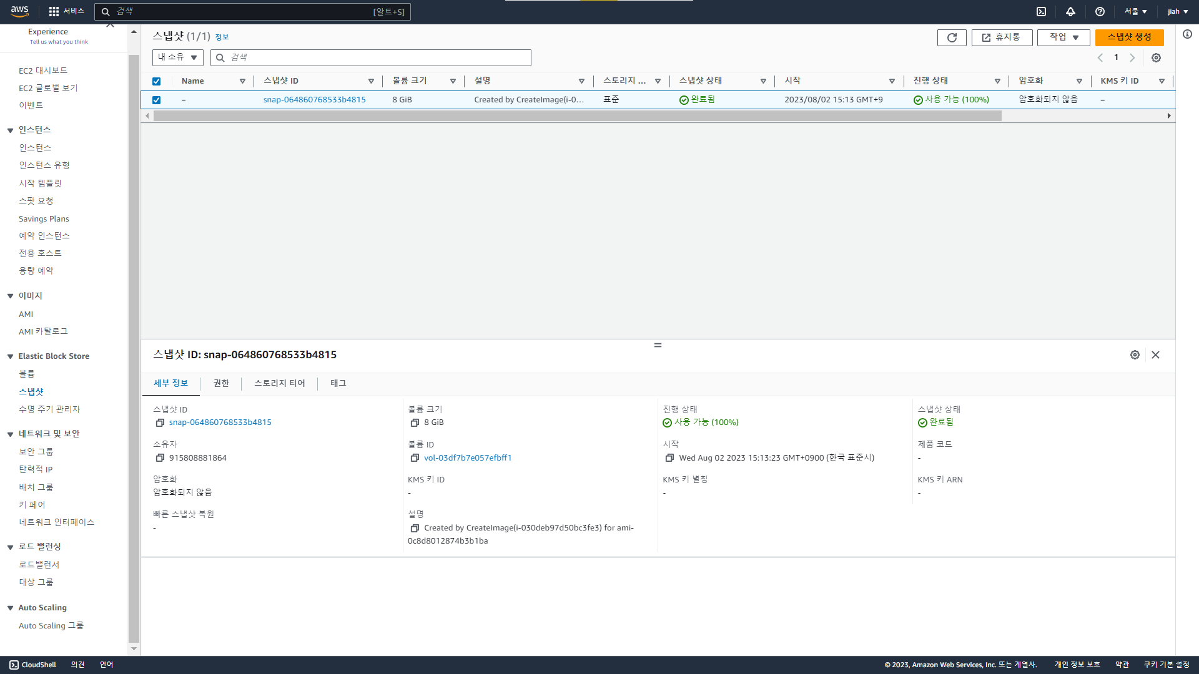Open detail panel settings gear

point(1135,354)
